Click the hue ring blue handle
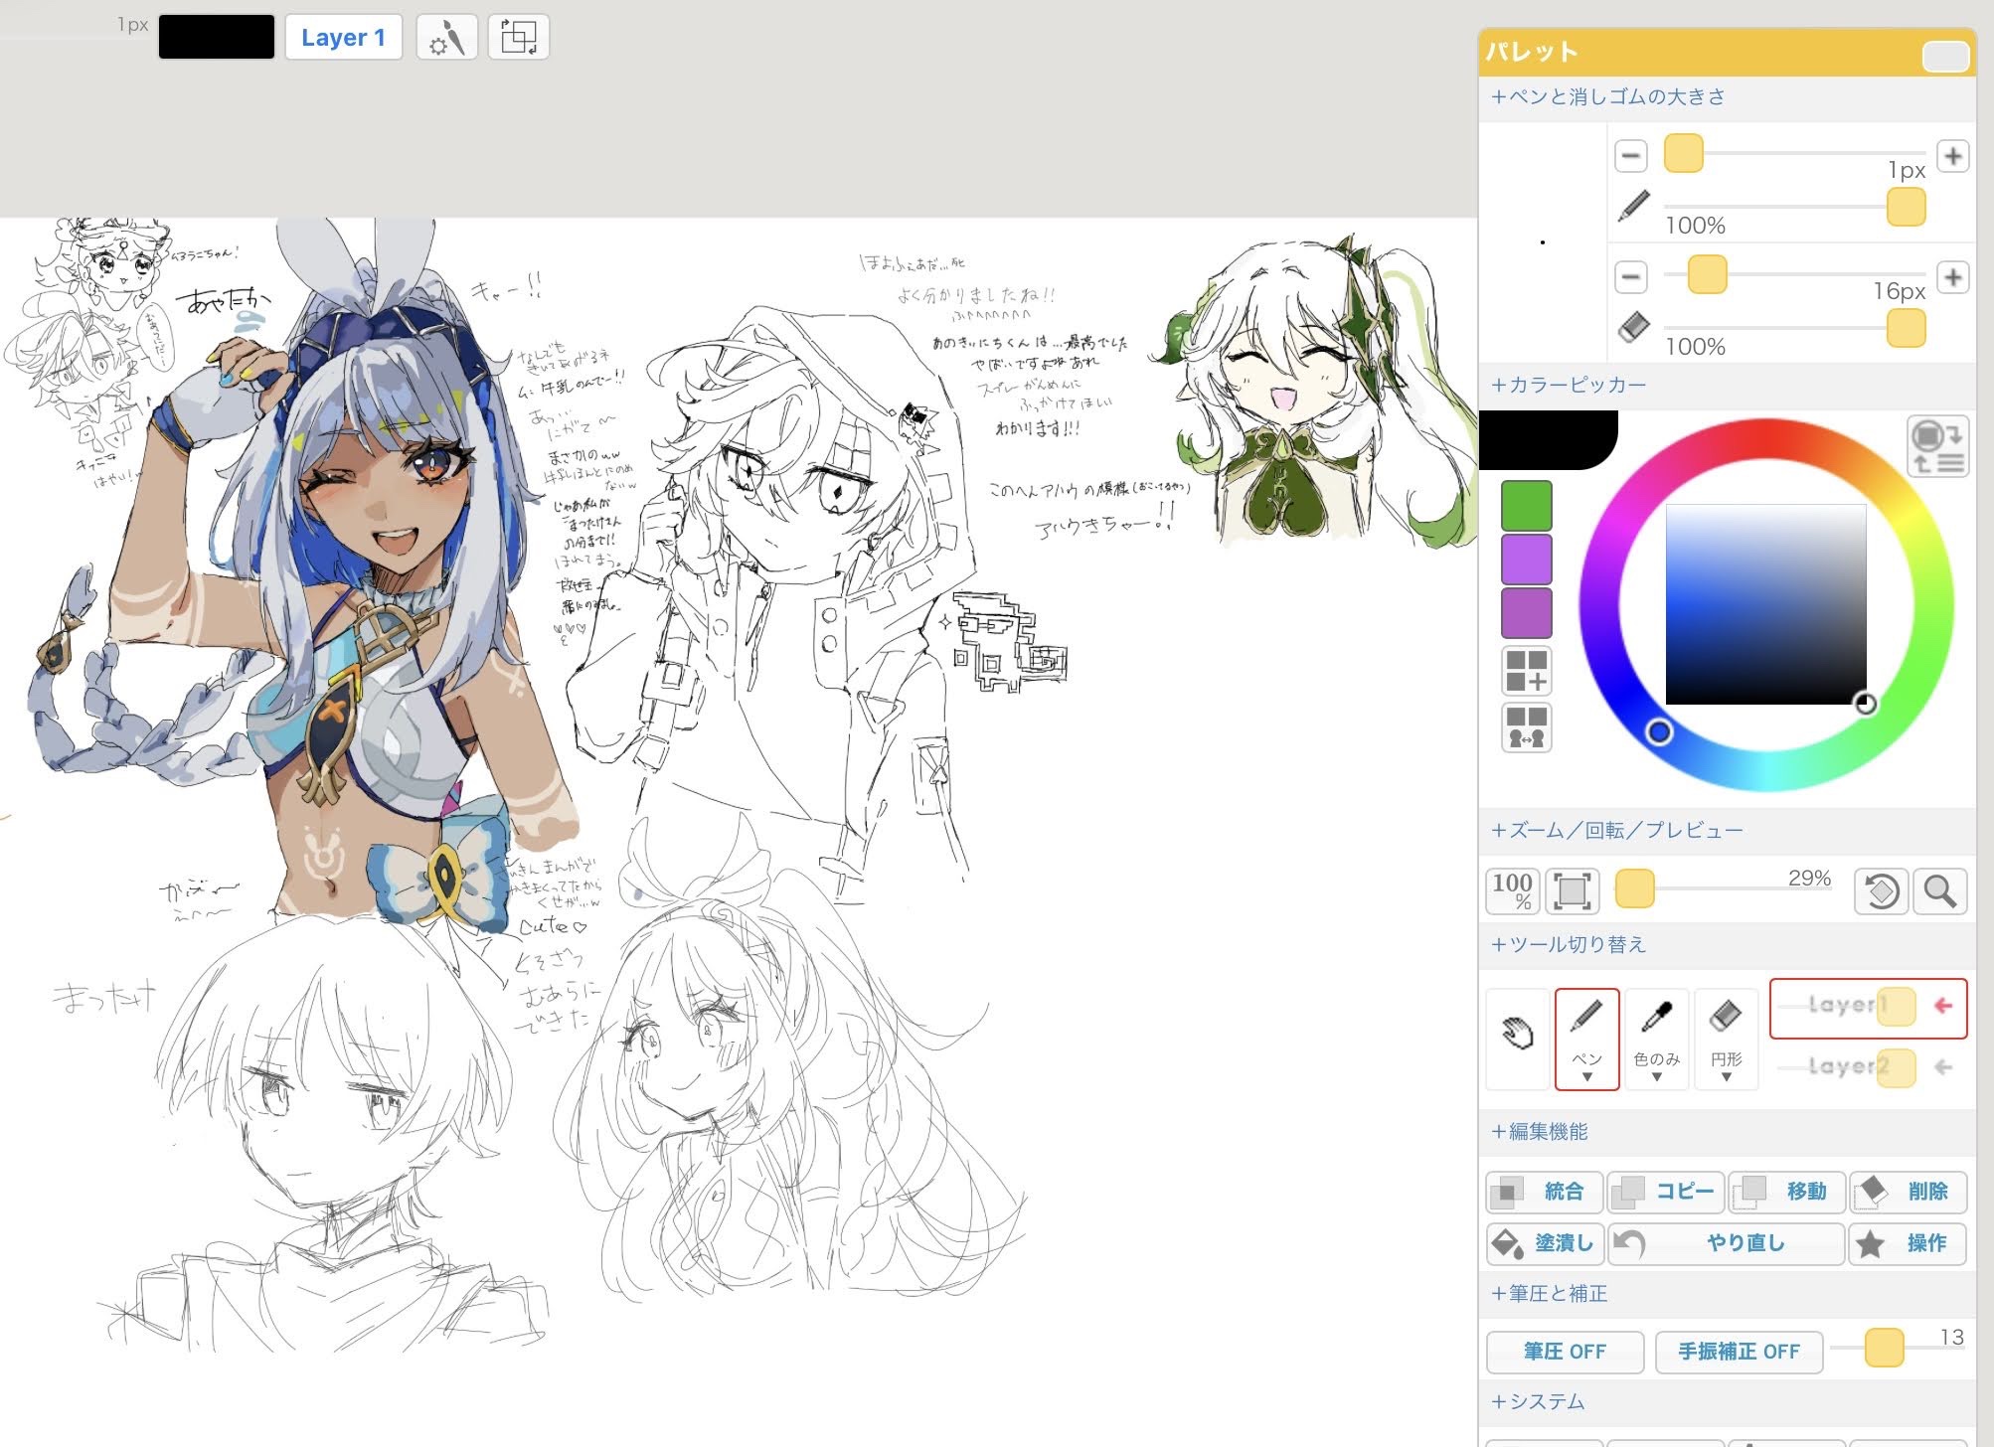 click(x=1658, y=732)
